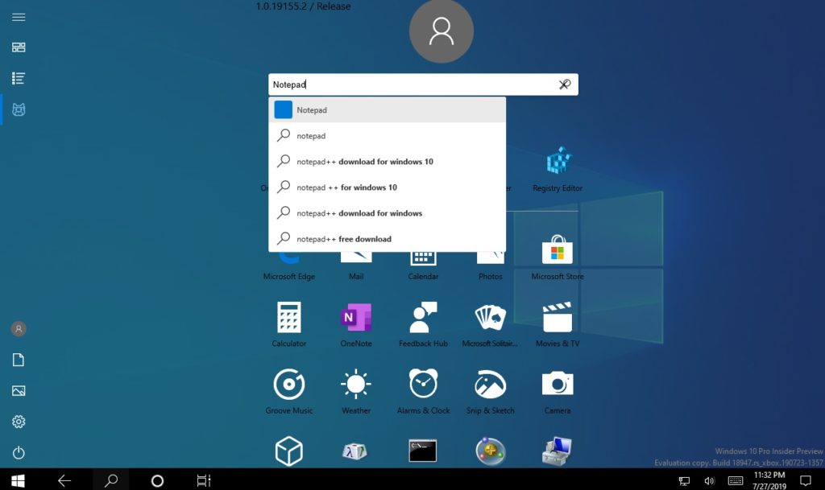The image size is (825, 490).
Task: Toggle the pin on search results
Action: [564, 84]
